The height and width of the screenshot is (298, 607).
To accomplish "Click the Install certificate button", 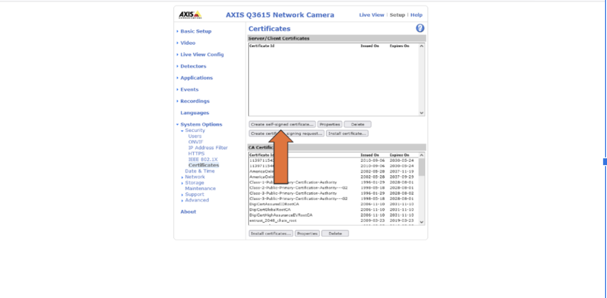I will pos(348,133).
